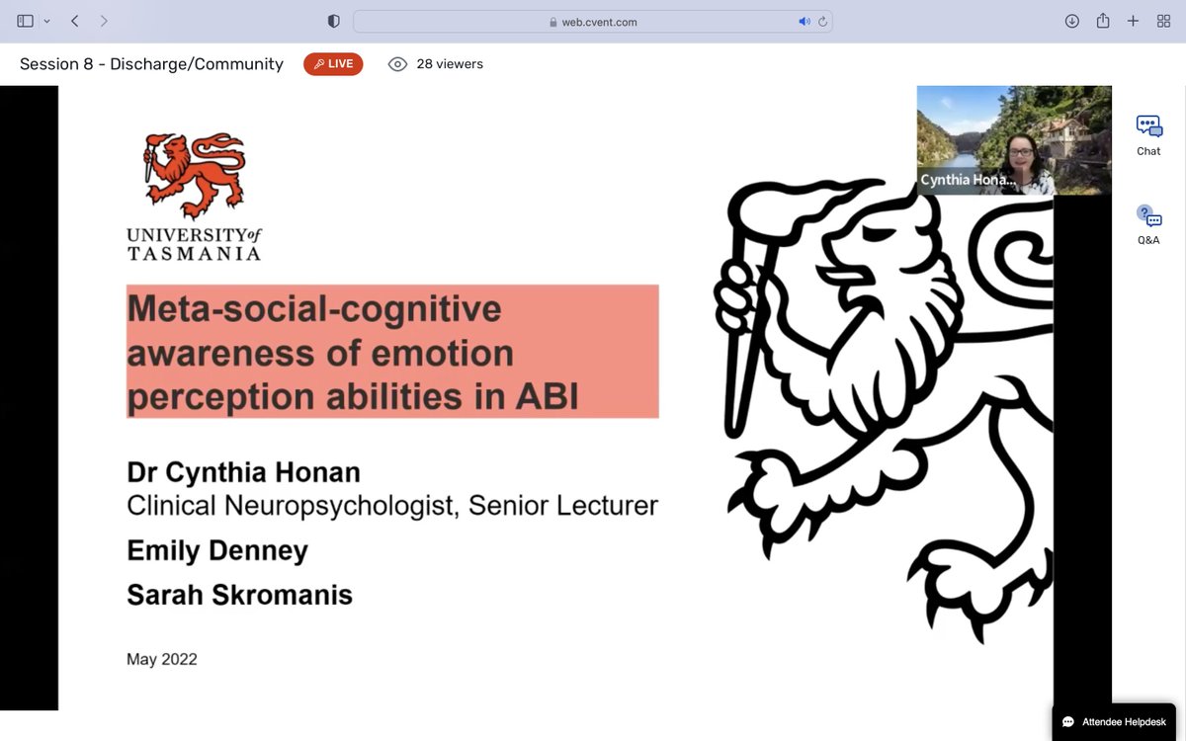The image size is (1186, 741).
Task: Click the University of Tasmania logo
Action: pos(194,196)
